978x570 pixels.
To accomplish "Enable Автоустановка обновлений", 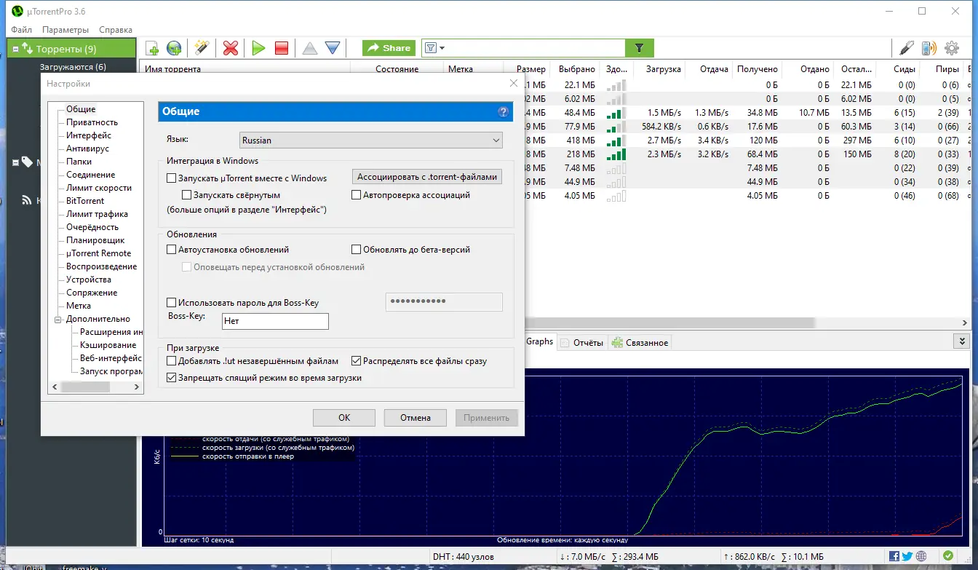I will [x=172, y=249].
